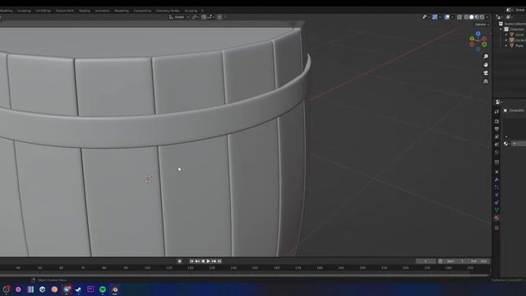This screenshot has height=296, width=526.
Task: Toggle viewport gizmos display
Action: (x=435, y=16)
